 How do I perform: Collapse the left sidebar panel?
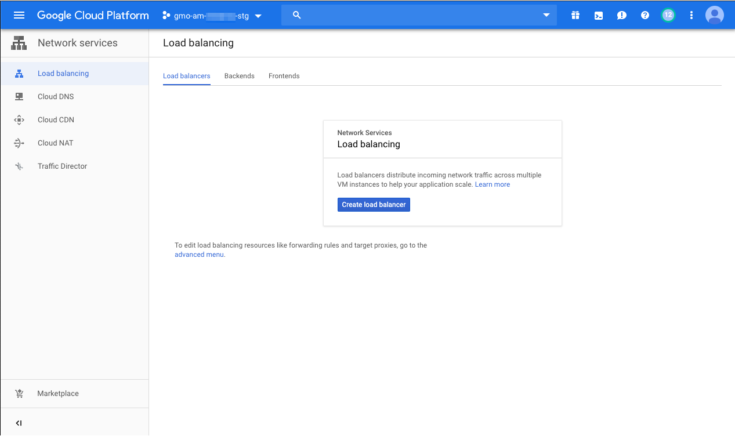click(19, 423)
